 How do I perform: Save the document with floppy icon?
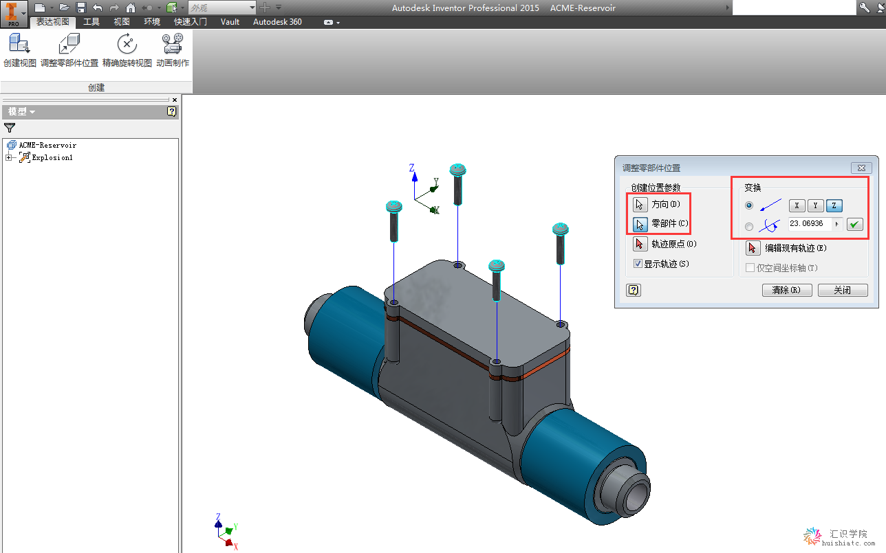pyautogui.click(x=80, y=8)
